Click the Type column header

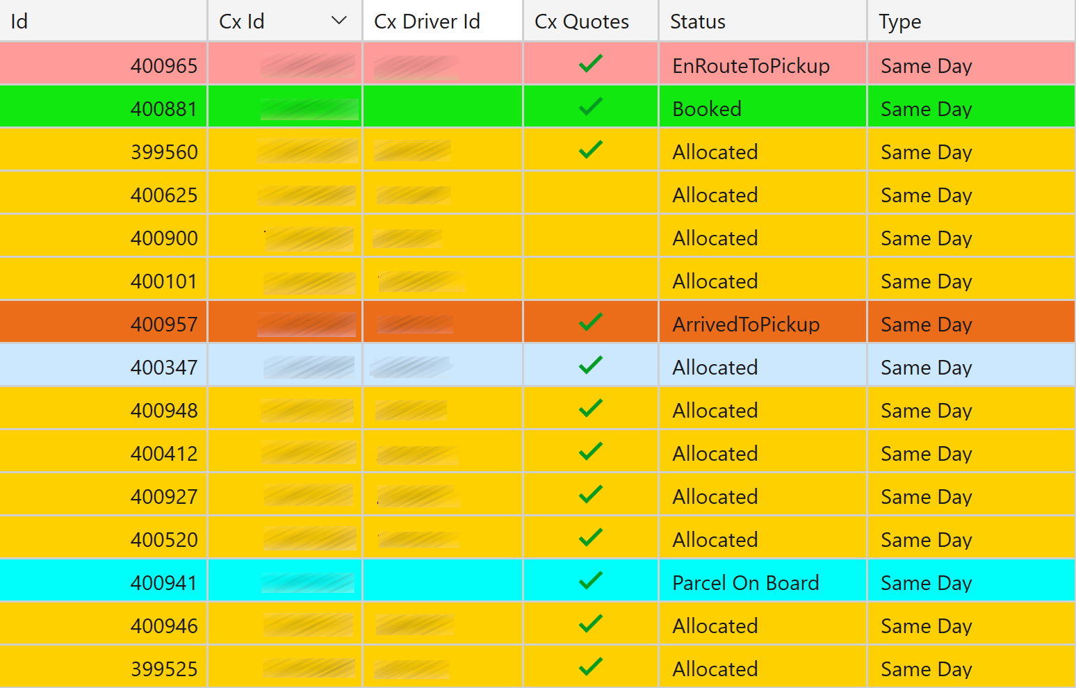coord(899,22)
